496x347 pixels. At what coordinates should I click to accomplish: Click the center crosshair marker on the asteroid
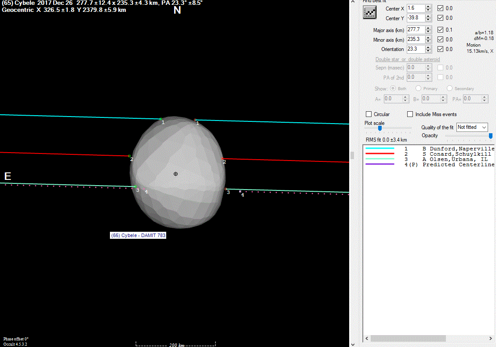[175, 174]
